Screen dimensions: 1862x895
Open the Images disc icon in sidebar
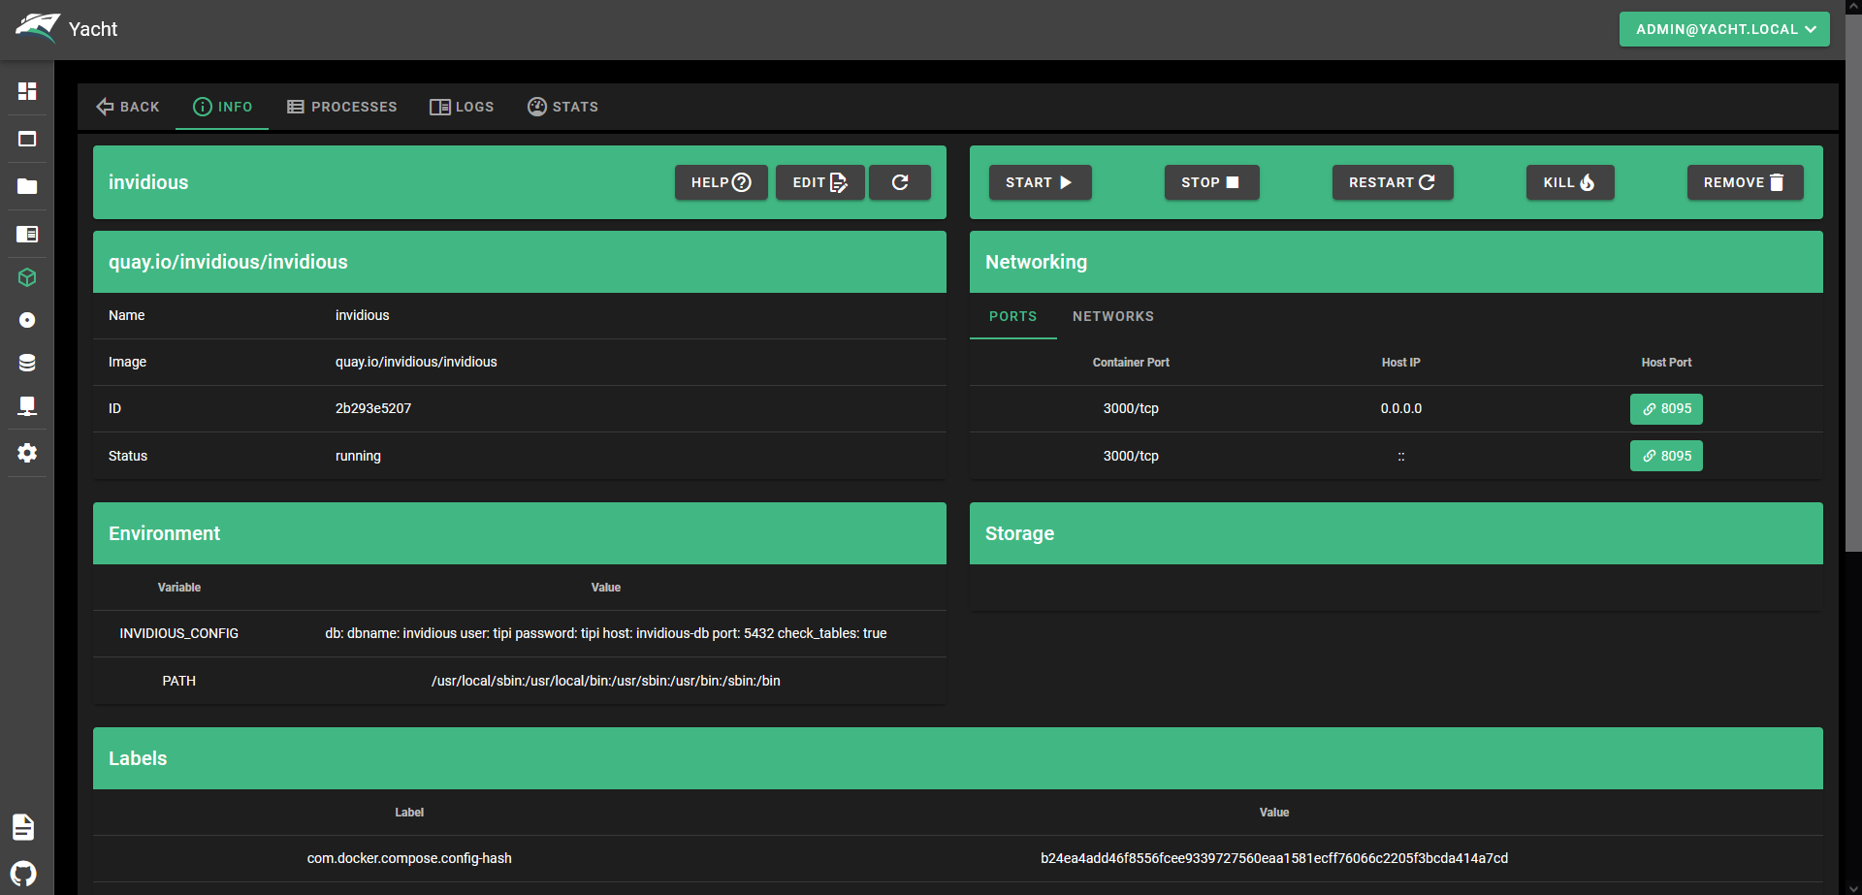[27, 320]
